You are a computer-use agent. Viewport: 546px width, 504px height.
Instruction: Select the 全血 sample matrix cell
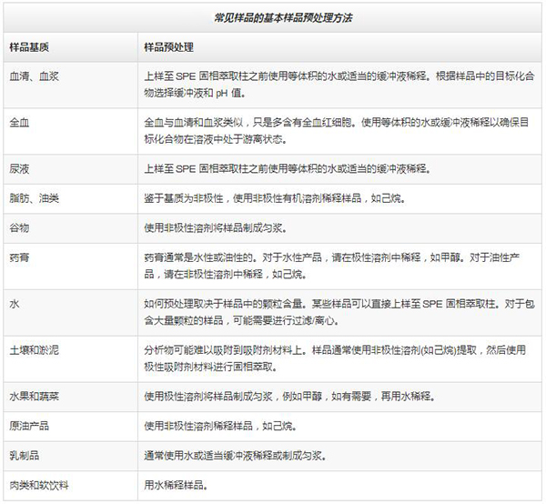(18, 121)
